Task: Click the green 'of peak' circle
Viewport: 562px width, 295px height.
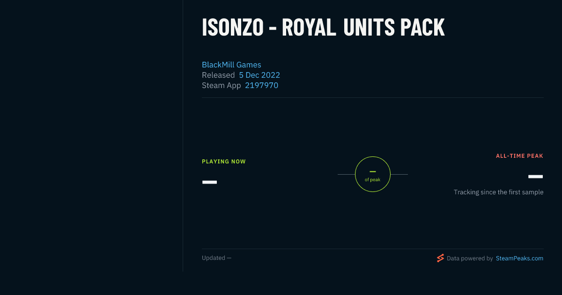Action: [373, 174]
